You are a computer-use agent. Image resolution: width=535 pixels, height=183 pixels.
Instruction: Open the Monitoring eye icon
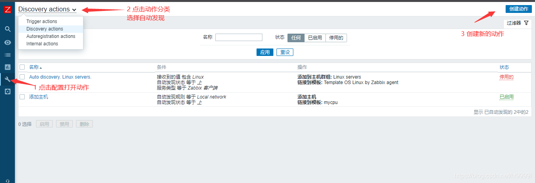7,42
